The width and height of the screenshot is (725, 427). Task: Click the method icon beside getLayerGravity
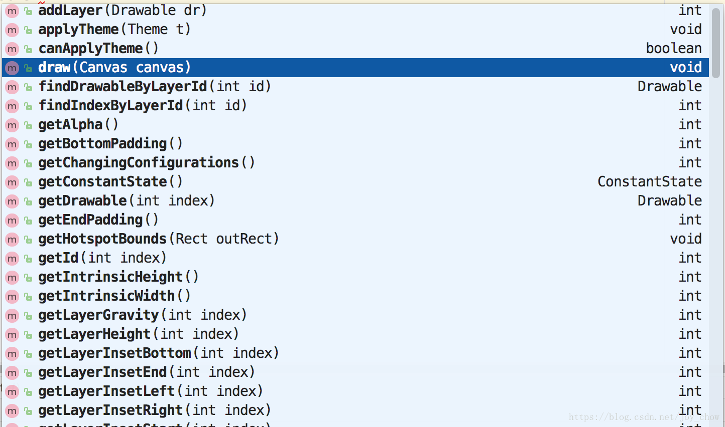click(x=12, y=316)
